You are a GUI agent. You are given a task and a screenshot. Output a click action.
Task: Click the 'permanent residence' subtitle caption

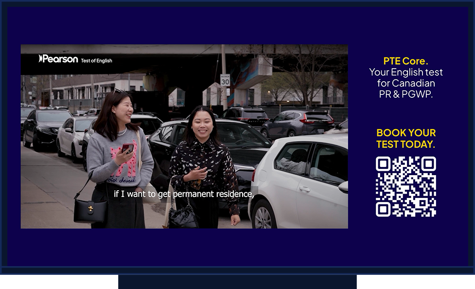184,194
